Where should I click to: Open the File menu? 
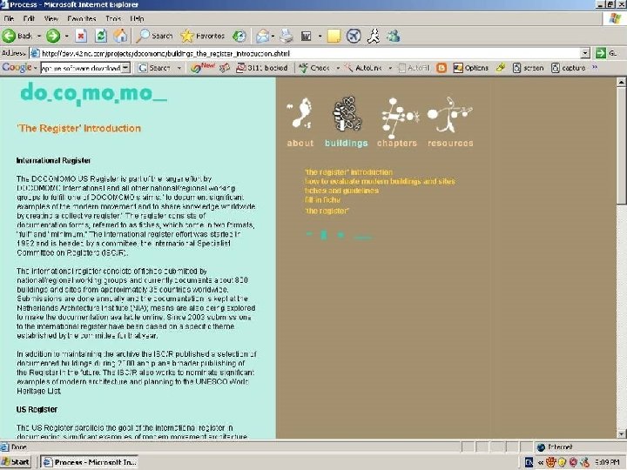(x=9, y=18)
